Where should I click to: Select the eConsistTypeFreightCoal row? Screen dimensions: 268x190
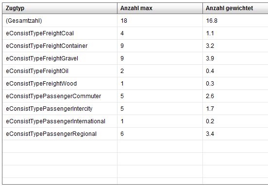coord(135,33)
